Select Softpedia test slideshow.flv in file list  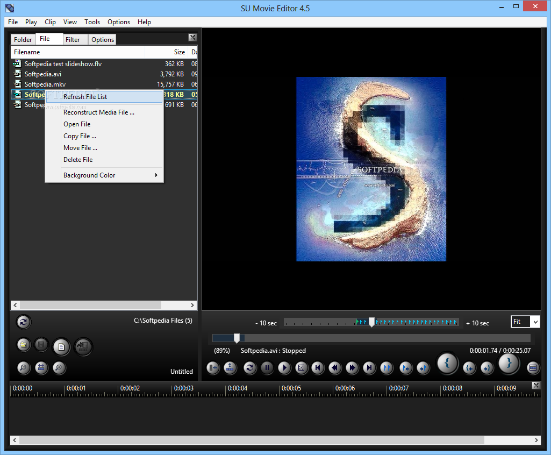coord(104,64)
